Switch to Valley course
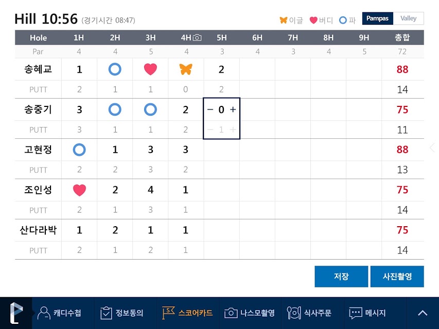Viewport: 439px width, 329px height. click(x=409, y=19)
